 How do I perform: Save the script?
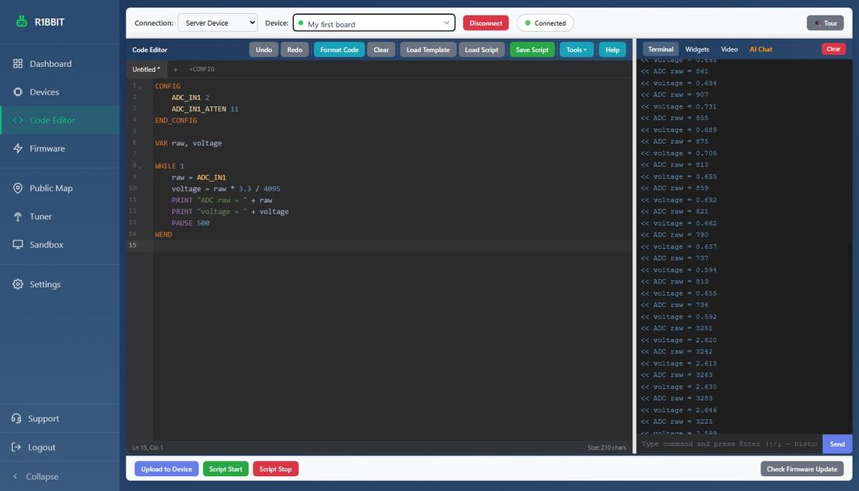[x=532, y=50]
